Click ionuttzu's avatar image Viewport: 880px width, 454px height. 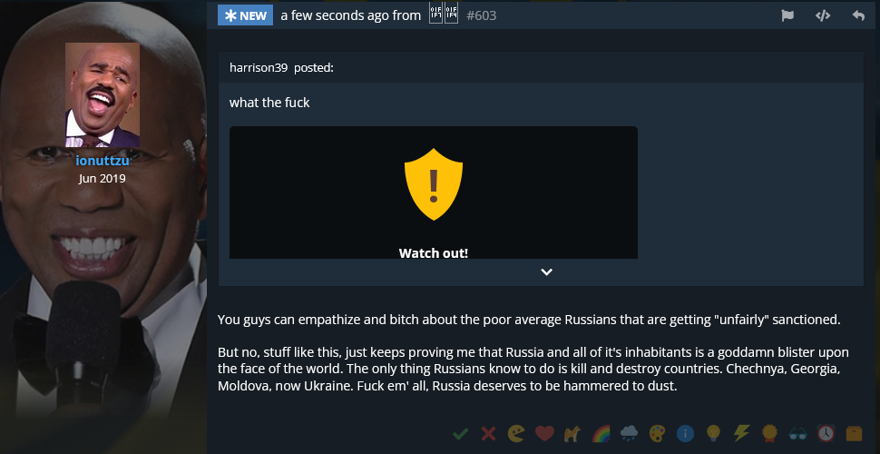(x=103, y=95)
